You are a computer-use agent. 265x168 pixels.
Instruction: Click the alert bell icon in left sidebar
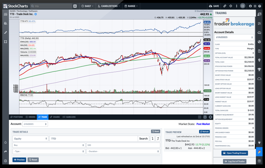(5, 143)
